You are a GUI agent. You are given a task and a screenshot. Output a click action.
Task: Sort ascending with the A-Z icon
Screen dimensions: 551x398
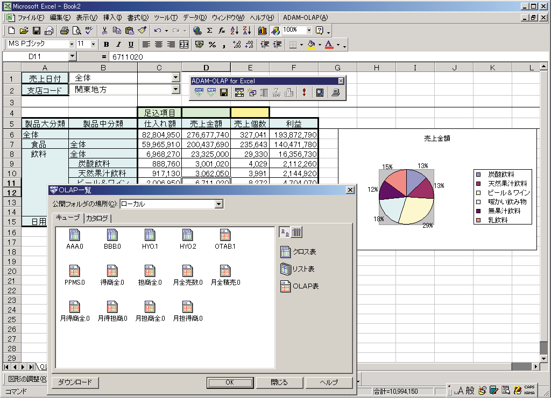click(235, 31)
